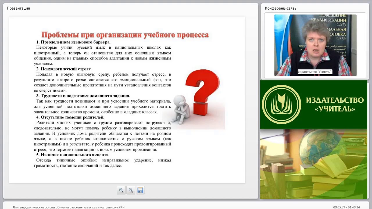Click the webinar title 'Лингводидактические основы обучения русскому языку'
Screen dimensions: 372x209
69,207
